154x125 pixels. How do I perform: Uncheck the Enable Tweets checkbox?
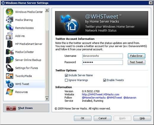click(105, 80)
